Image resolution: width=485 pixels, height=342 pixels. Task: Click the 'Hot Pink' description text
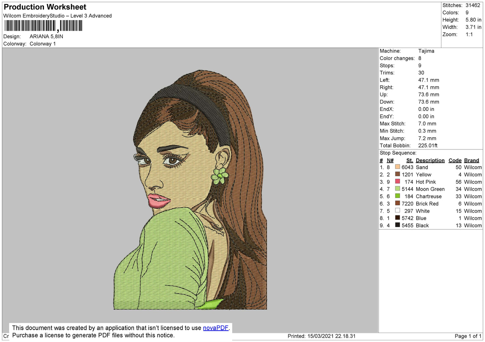click(x=426, y=182)
